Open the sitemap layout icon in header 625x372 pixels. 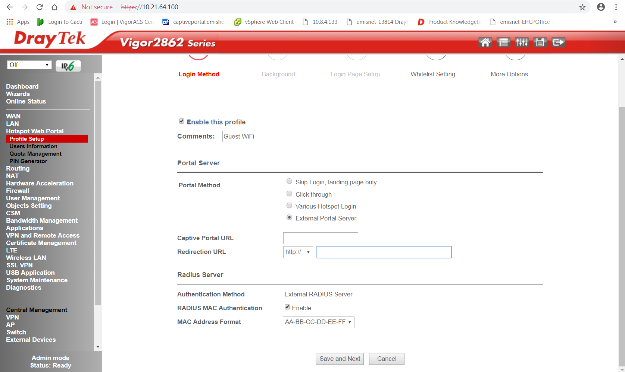click(x=503, y=42)
